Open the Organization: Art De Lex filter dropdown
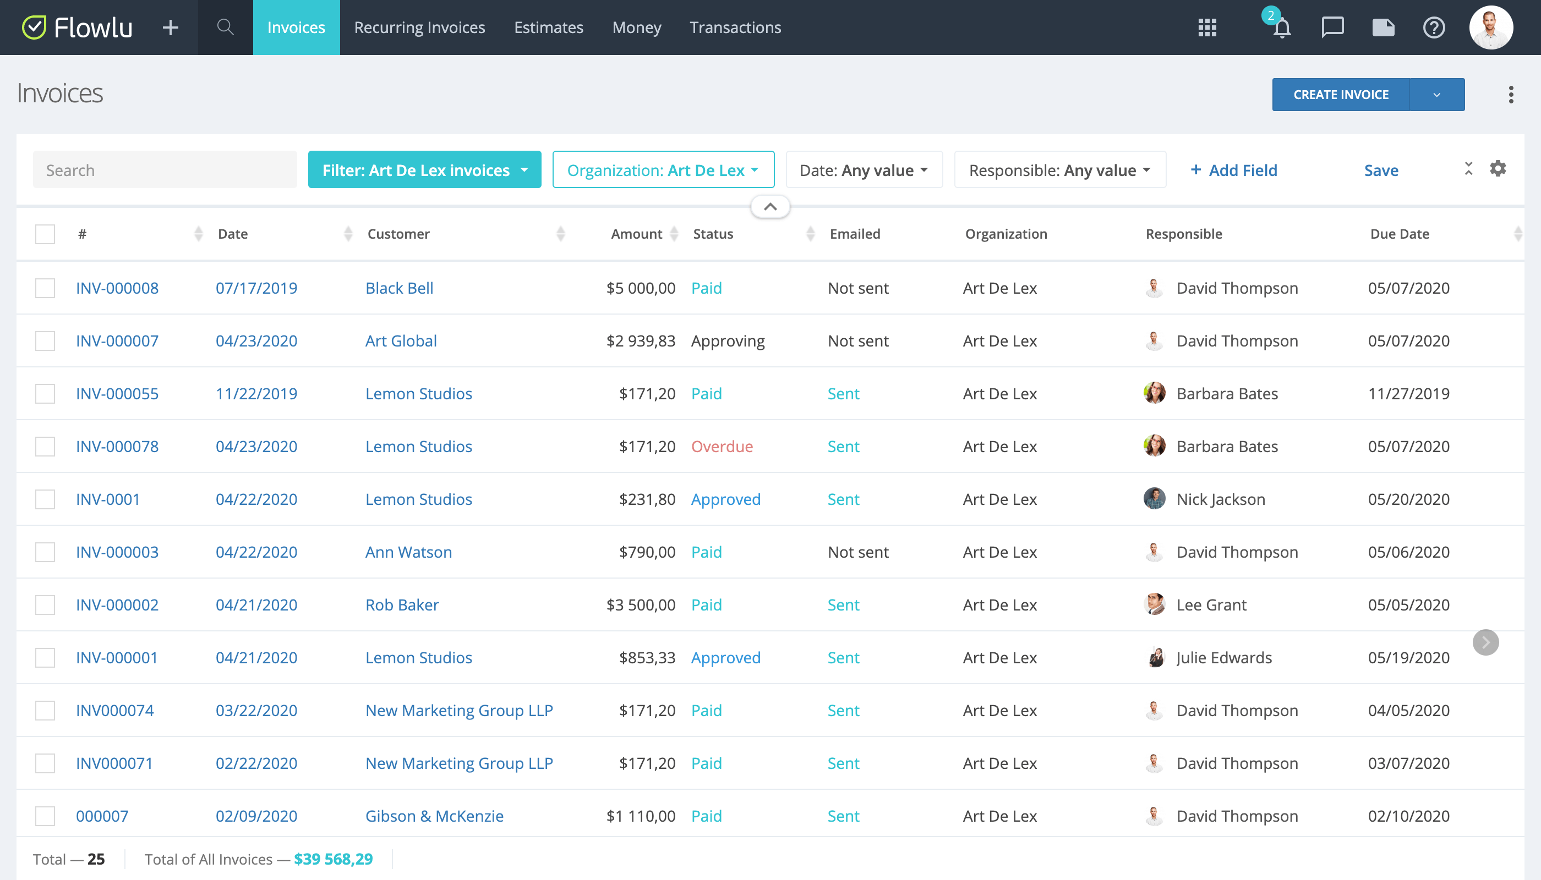The height and width of the screenshot is (880, 1541). [x=663, y=170]
